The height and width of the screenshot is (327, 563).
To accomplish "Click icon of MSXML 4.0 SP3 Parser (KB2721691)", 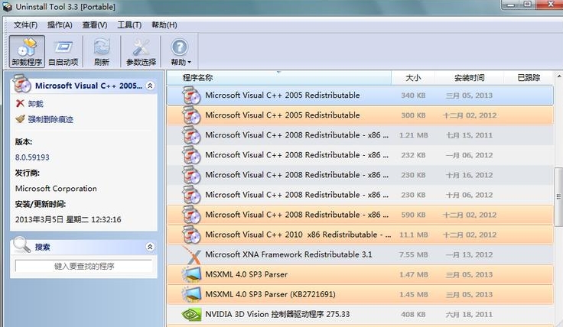I will (x=191, y=295).
